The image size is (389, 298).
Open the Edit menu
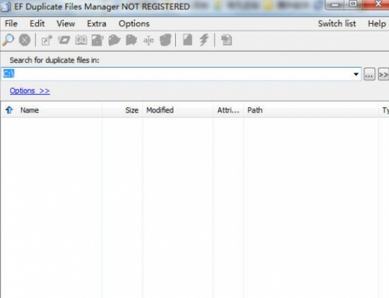coord(37,24)
